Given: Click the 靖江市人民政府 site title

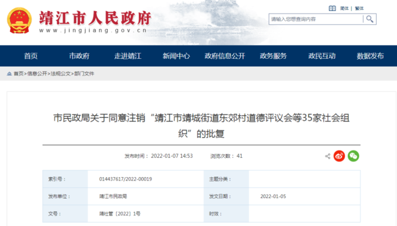Looking at the screenshot, I should click(95, 18).
